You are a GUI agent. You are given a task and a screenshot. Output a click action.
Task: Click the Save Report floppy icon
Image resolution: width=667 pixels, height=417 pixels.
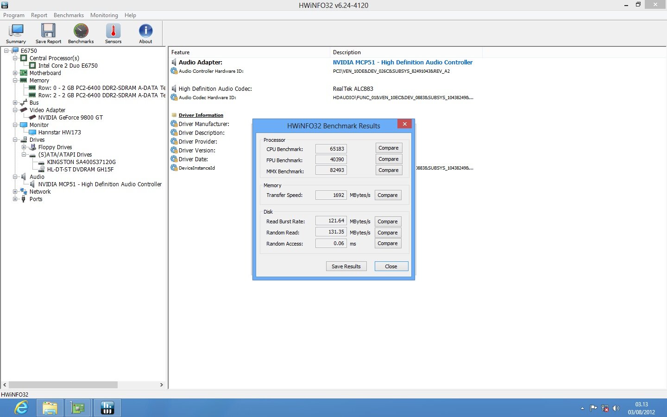tap(48, 33)
